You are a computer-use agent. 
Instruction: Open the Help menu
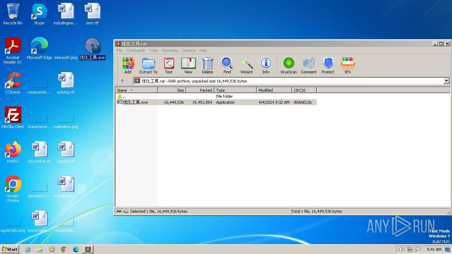(203, 50)
